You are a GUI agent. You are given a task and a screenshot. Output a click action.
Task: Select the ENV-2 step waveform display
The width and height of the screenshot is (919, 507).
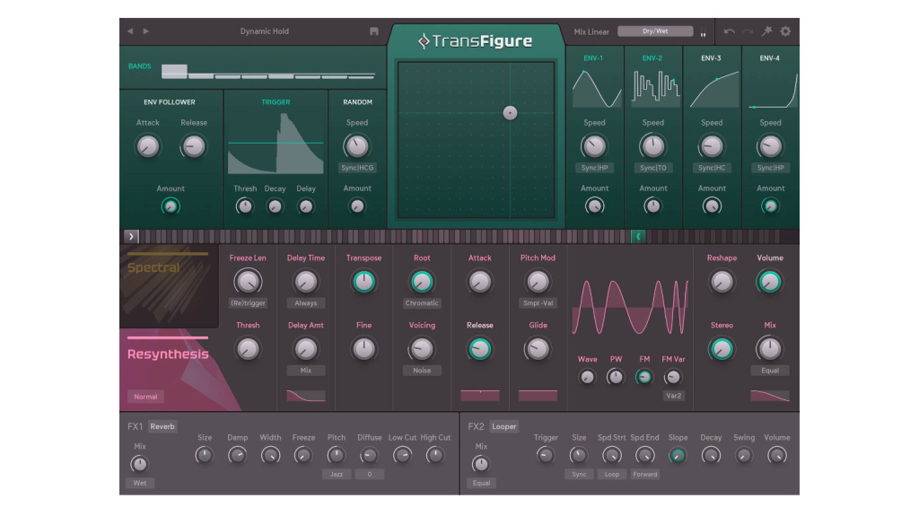pyautogui.click(x=656, y=89)
